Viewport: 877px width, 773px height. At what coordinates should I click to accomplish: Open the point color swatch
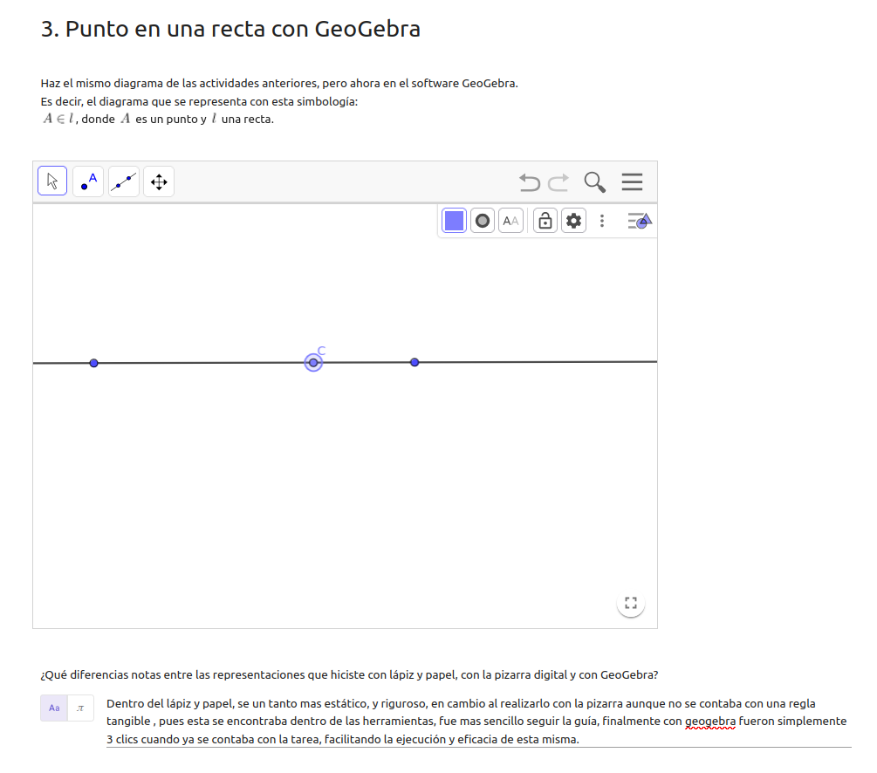pos(454,221)
